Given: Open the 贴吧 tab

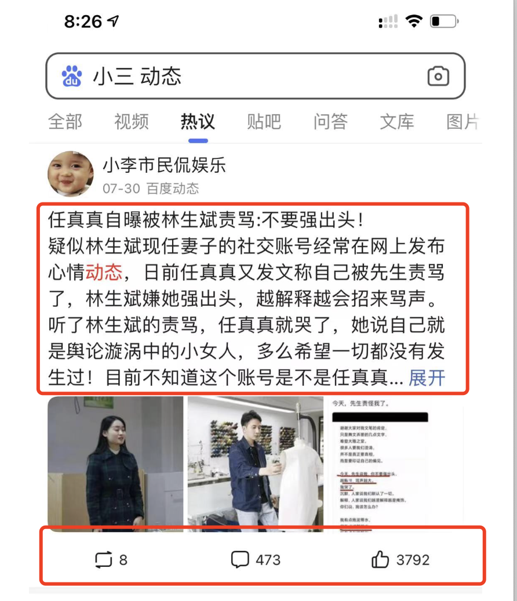Looking at the screenshot, I should click(x=264, y=122).
